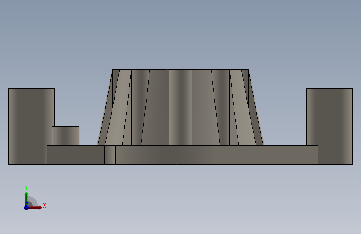
Task: Select the tall right end block of the model
Action: 329,127
